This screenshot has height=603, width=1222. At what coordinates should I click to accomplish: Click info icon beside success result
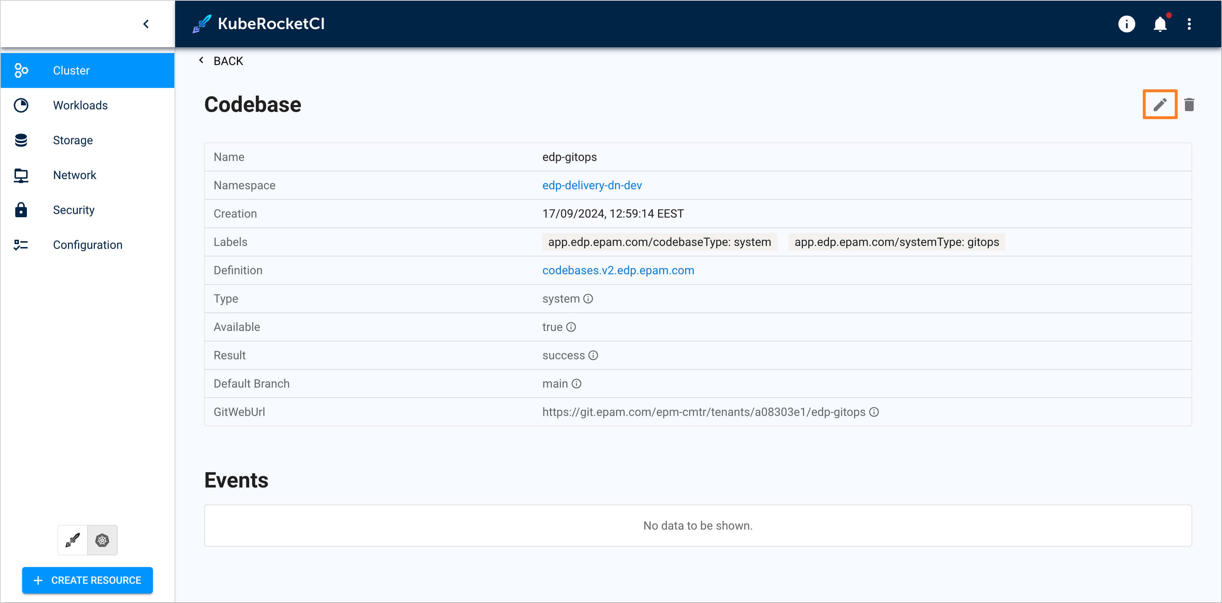click(x=593, y=355)
